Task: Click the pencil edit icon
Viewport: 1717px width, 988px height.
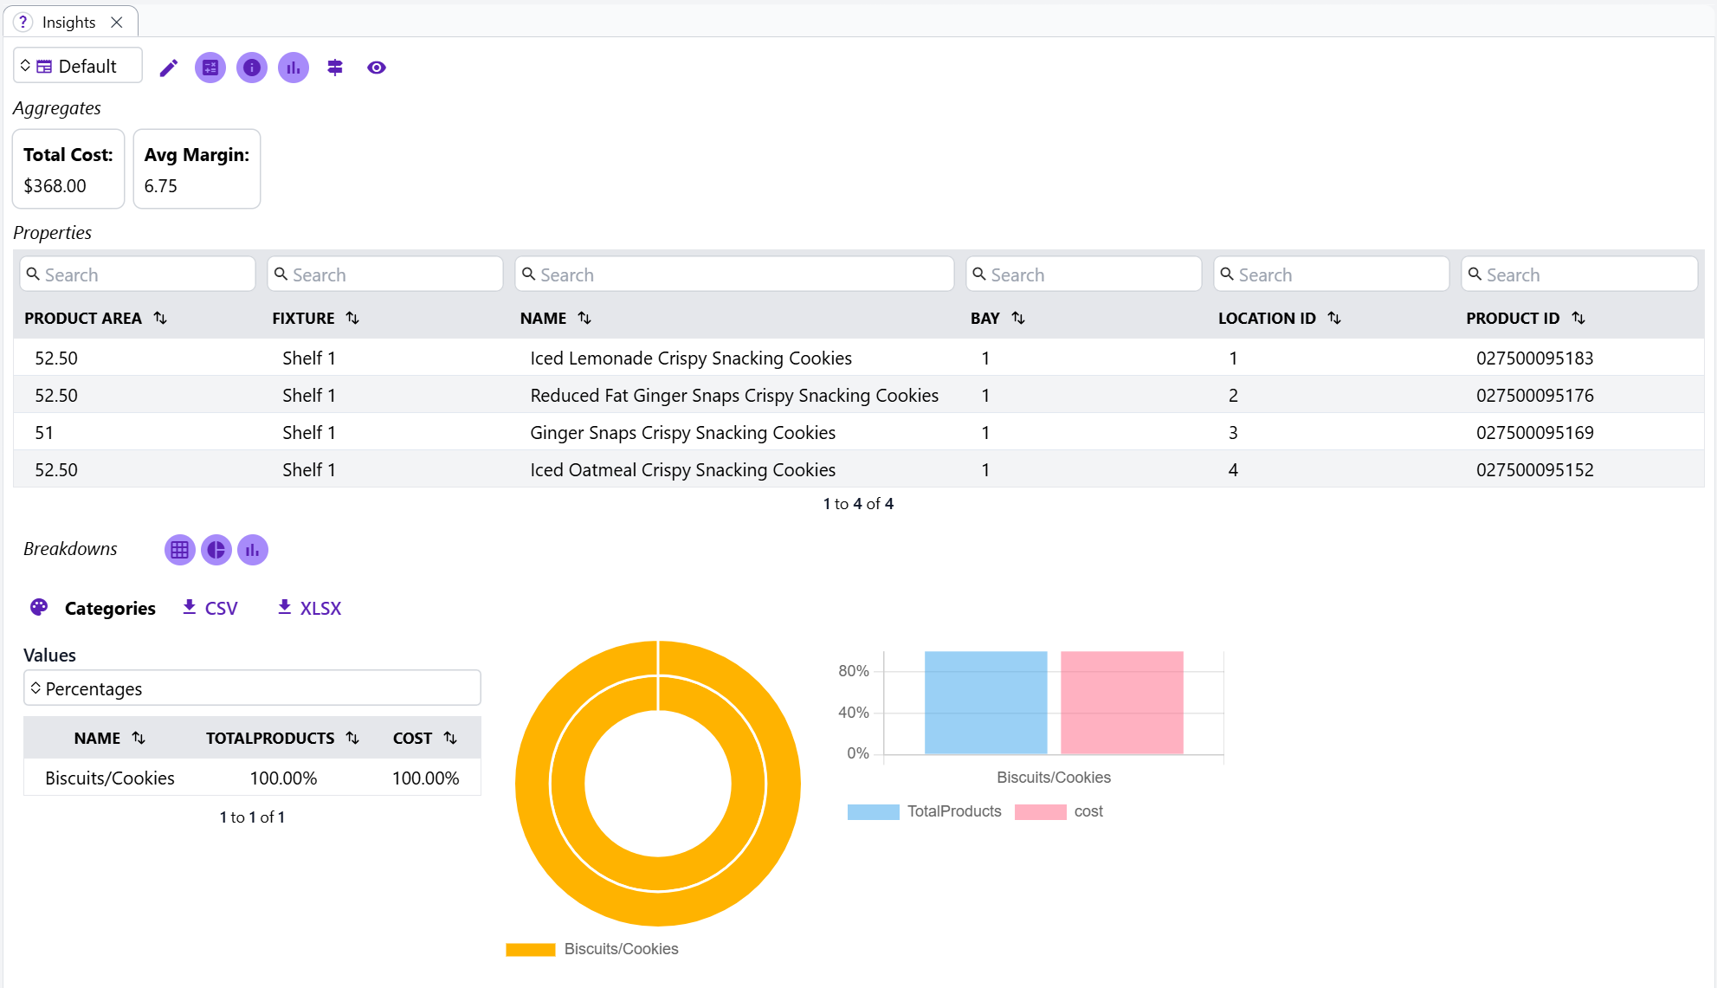Action: (169, 68)
